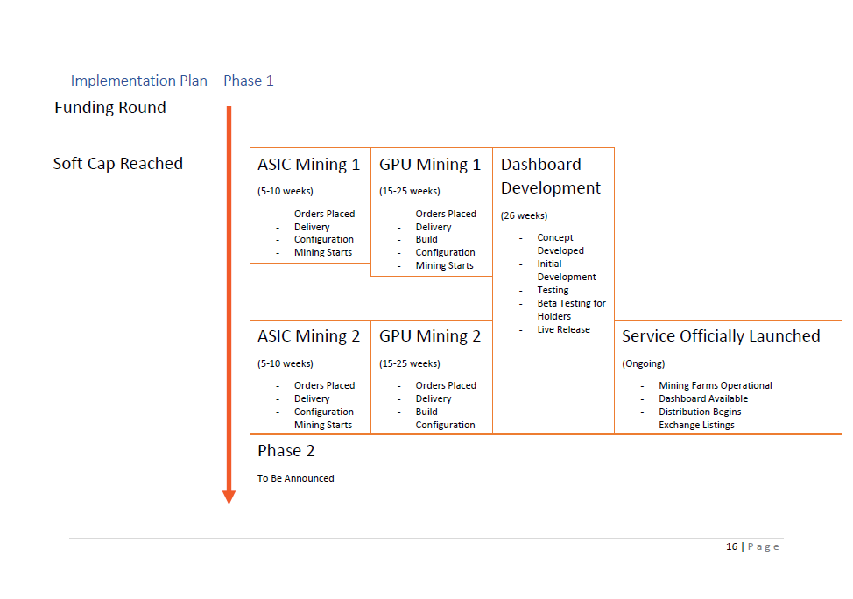Click the 'GPU Mining 1' box title
This screenshot has height=599, width=853.
click(x=430, y=165)
